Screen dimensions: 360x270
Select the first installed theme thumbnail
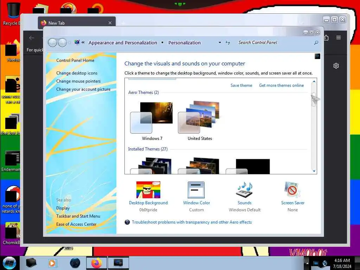coord(151,166)
